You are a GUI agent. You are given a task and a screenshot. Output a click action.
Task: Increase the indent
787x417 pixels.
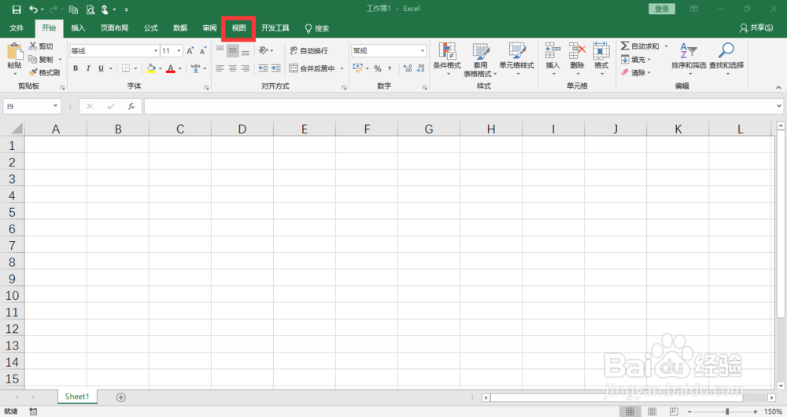276,68
